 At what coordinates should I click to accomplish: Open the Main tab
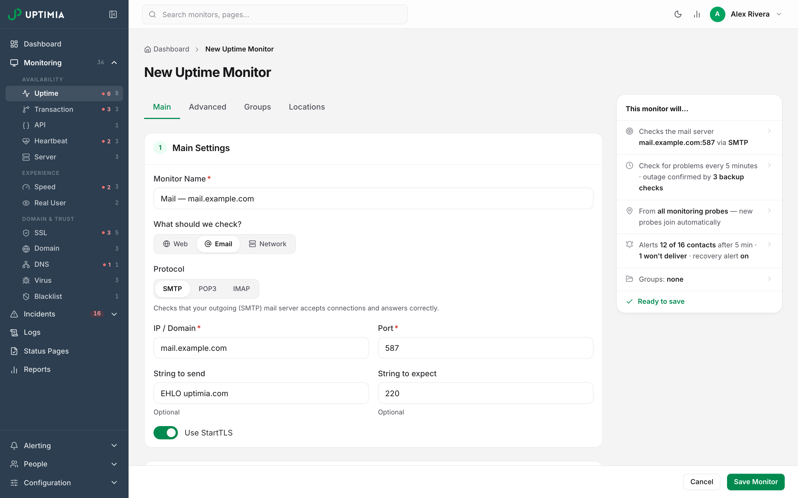[162, 107]
